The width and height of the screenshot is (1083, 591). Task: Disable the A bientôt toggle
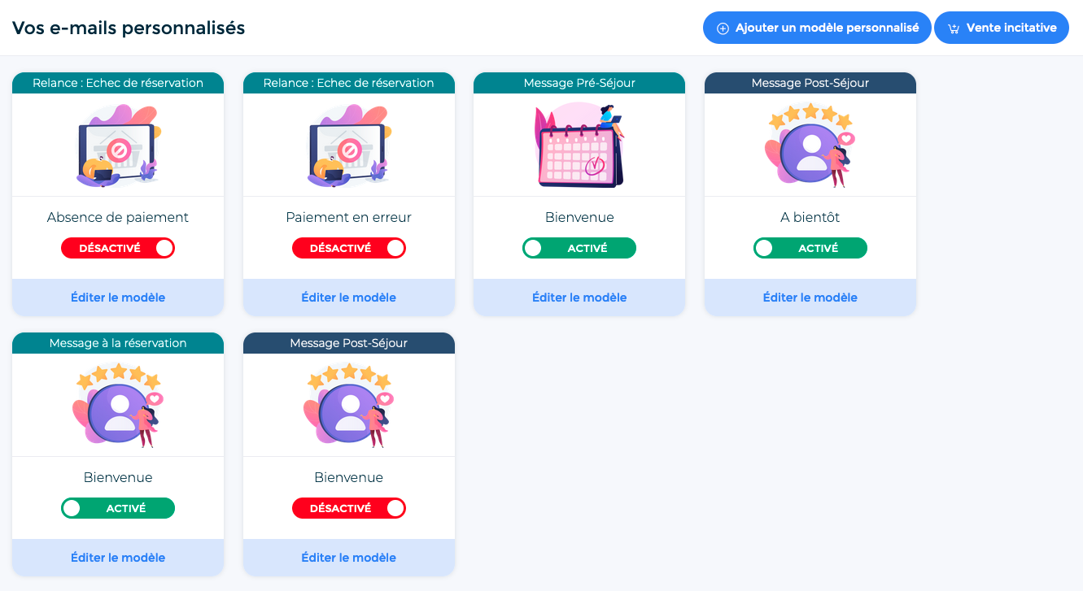click(x=810, y=248)
